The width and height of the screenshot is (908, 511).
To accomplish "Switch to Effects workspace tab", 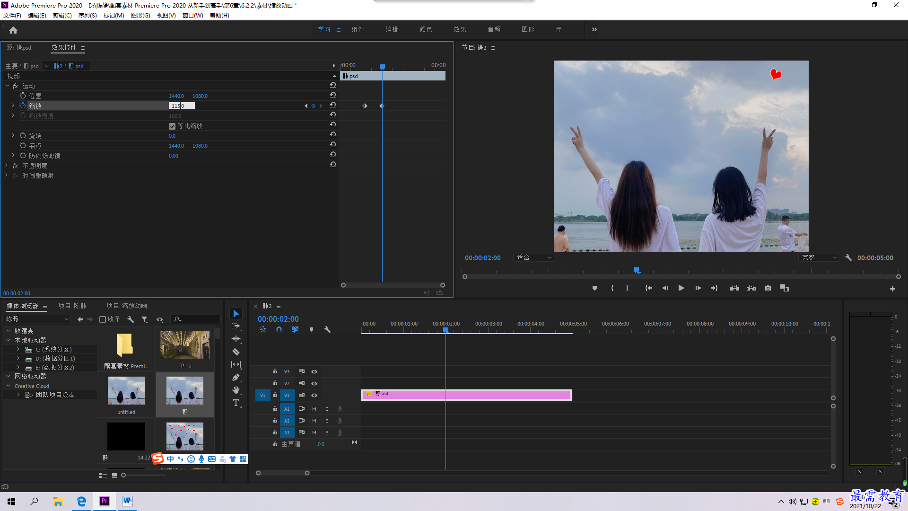I will click(x=460, y=29).
